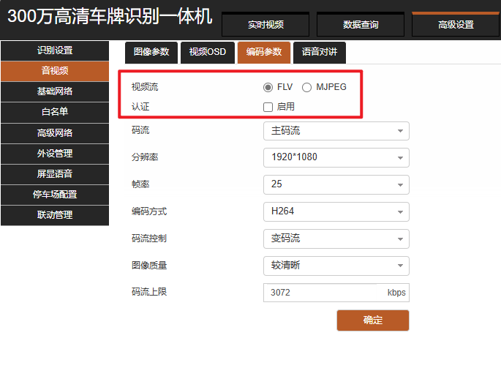Screen dimensions: 501x379
Task: Open 白名单 in the sidebar
Action: click(x=55, y=112)
